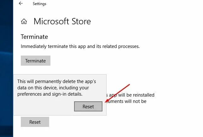
Task: Select the Microsoft Store page heading
Action: [x=62, y=21]
